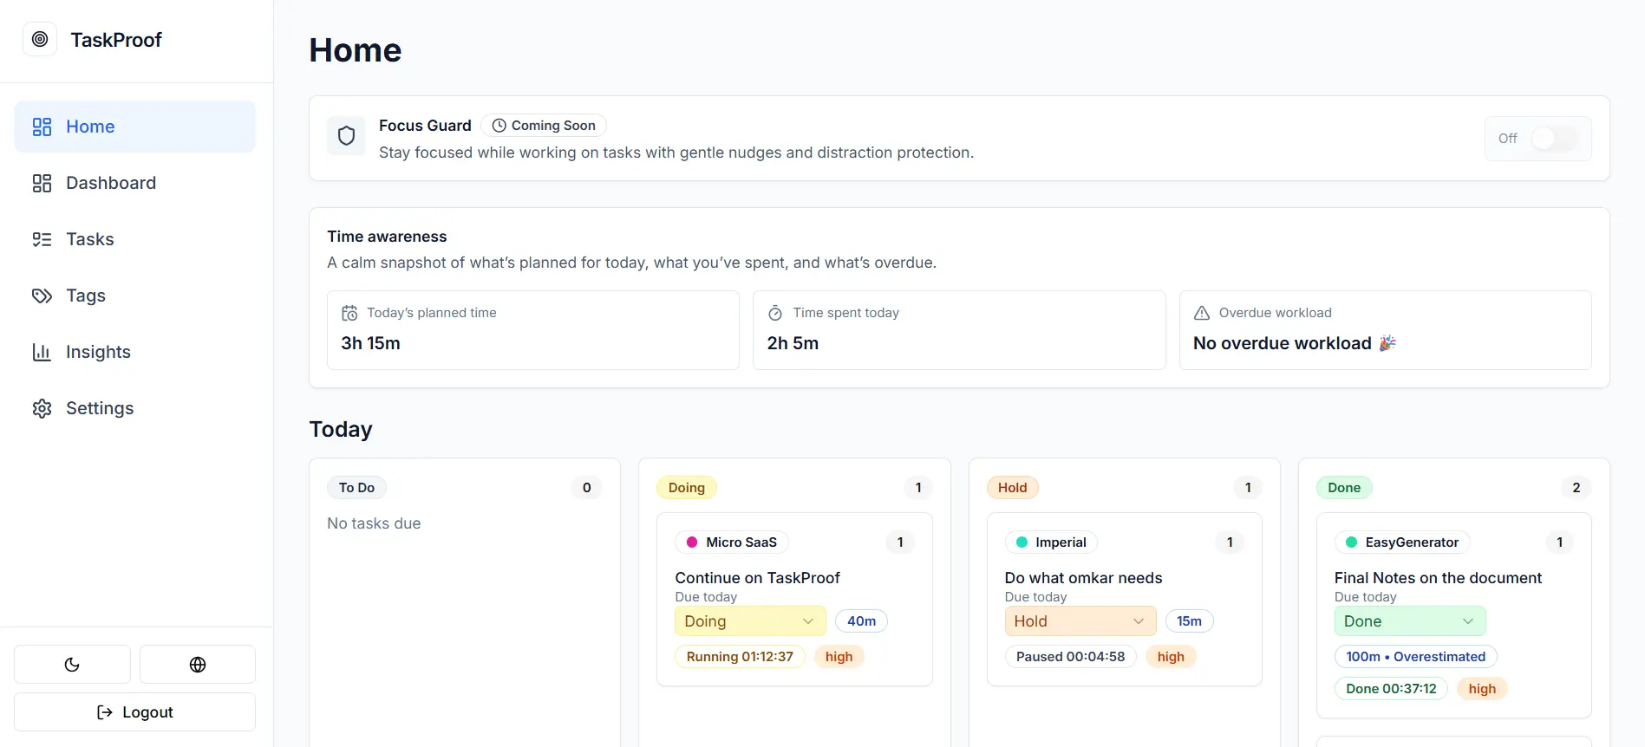Click the high priority badge on Continue on TaskProof

pos(839,657)
